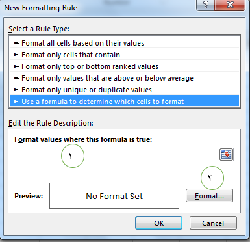The width and height of the screenshot is (250, 244).
Task: Click arrow bullet before 'Format only cells that contain'
Action: coord(17,55)
